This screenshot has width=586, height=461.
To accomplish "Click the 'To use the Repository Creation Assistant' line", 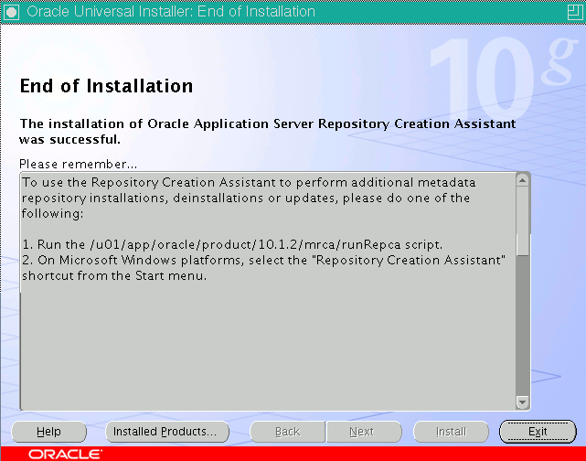I will (249, 182).
